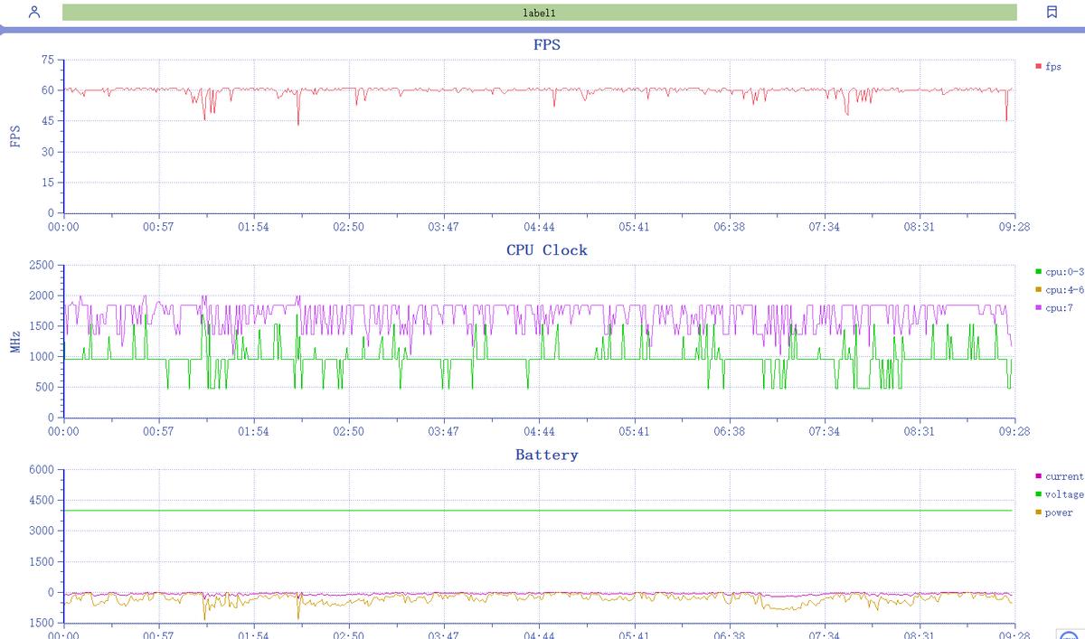Click the FPS chart title
The height and width of the screenshot is (639, 1085).
pyautogui.click(x=546, y=44)
